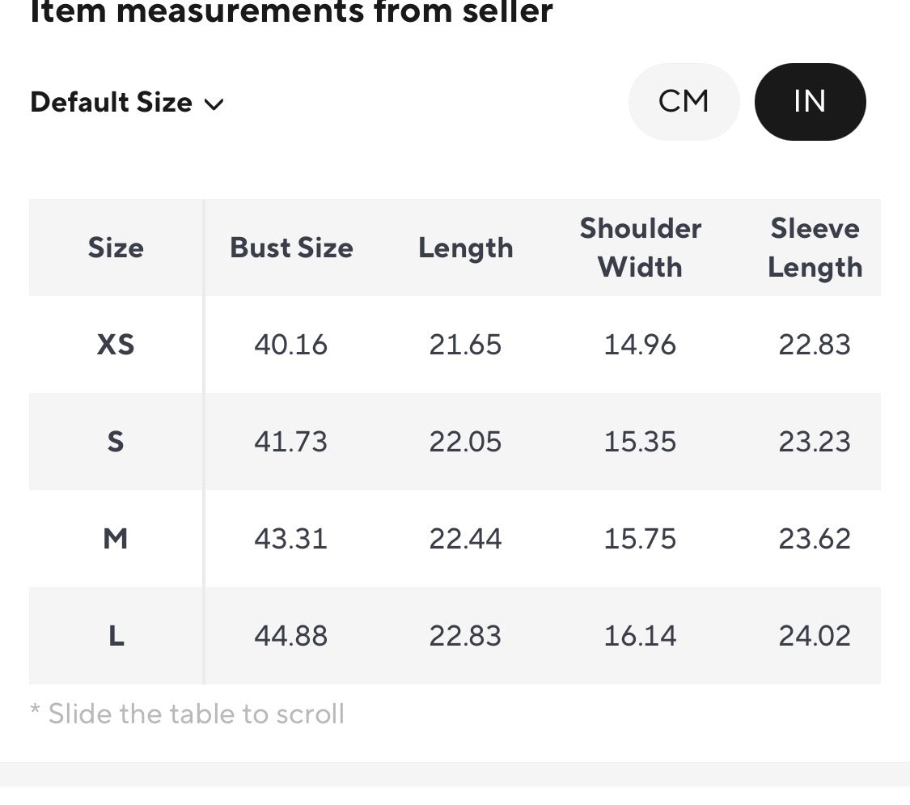Image resolution: width=910 pixels, height=805 pixels.
Task: Click the Shoulder Width column header
Action: (x=640, y=248)
